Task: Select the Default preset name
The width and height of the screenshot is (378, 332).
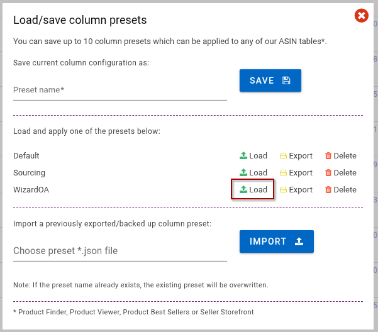Action: 26,156
